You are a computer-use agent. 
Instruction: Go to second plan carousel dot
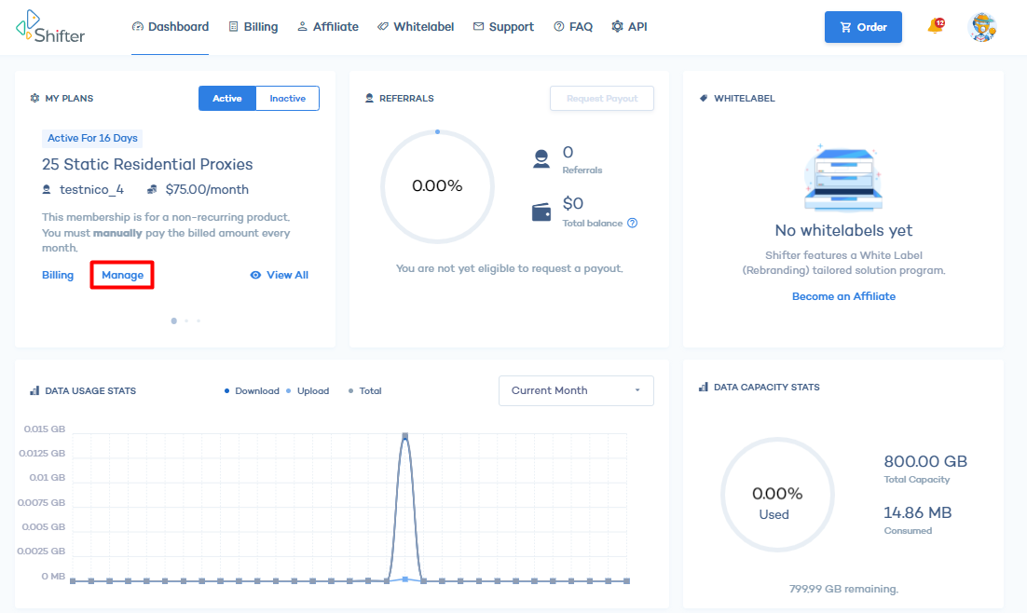(x=186, y=320)
